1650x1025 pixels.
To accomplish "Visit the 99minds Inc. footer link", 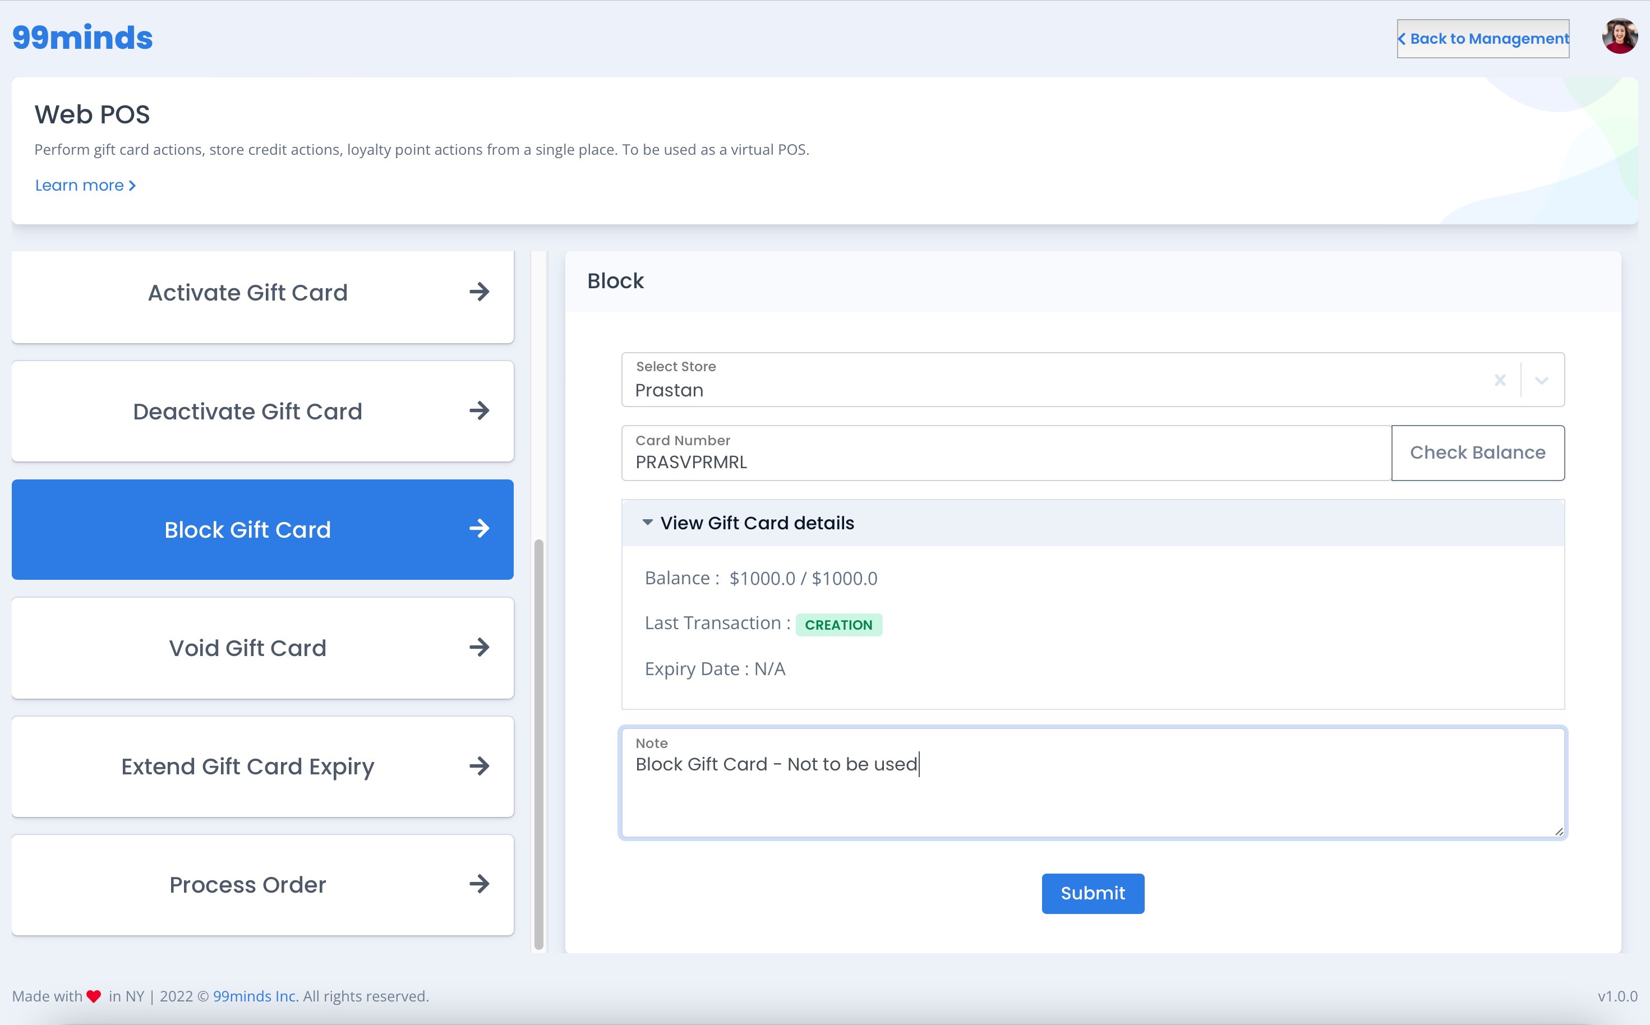I will coord(256,996).
